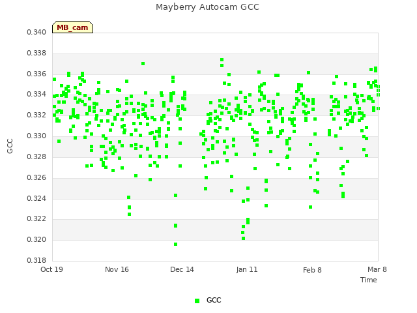Click the Nov 16 x-axis label
Image resolution: width=417 pixels, height=313 pixels.
pos(117,269)
